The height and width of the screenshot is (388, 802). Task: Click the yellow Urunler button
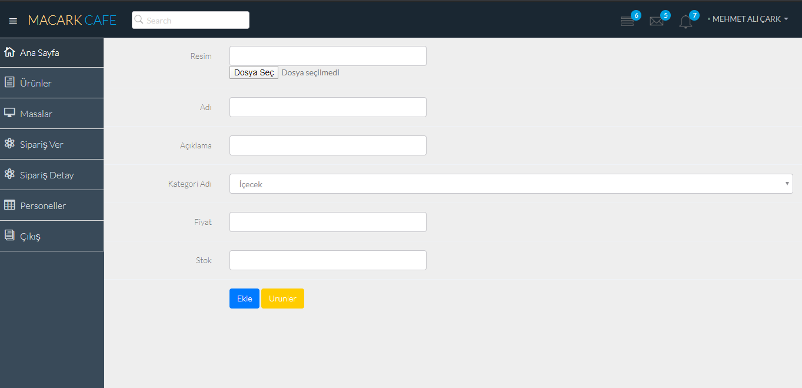point(282,299)
